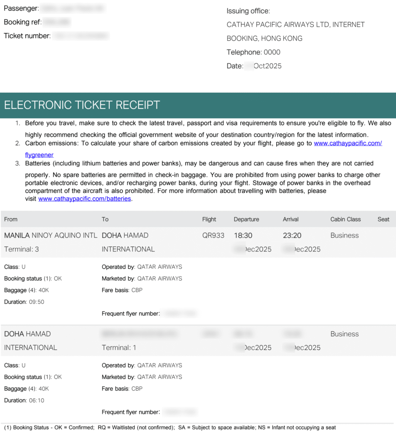Select the Duration: 06:10 line
The height and width of the screenshot is (432, 396).
[x=24, y=400]
